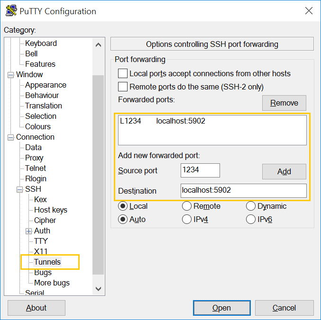Collapse the Window tree node
This screenshot has width=321, height=320.
point(10,75)
